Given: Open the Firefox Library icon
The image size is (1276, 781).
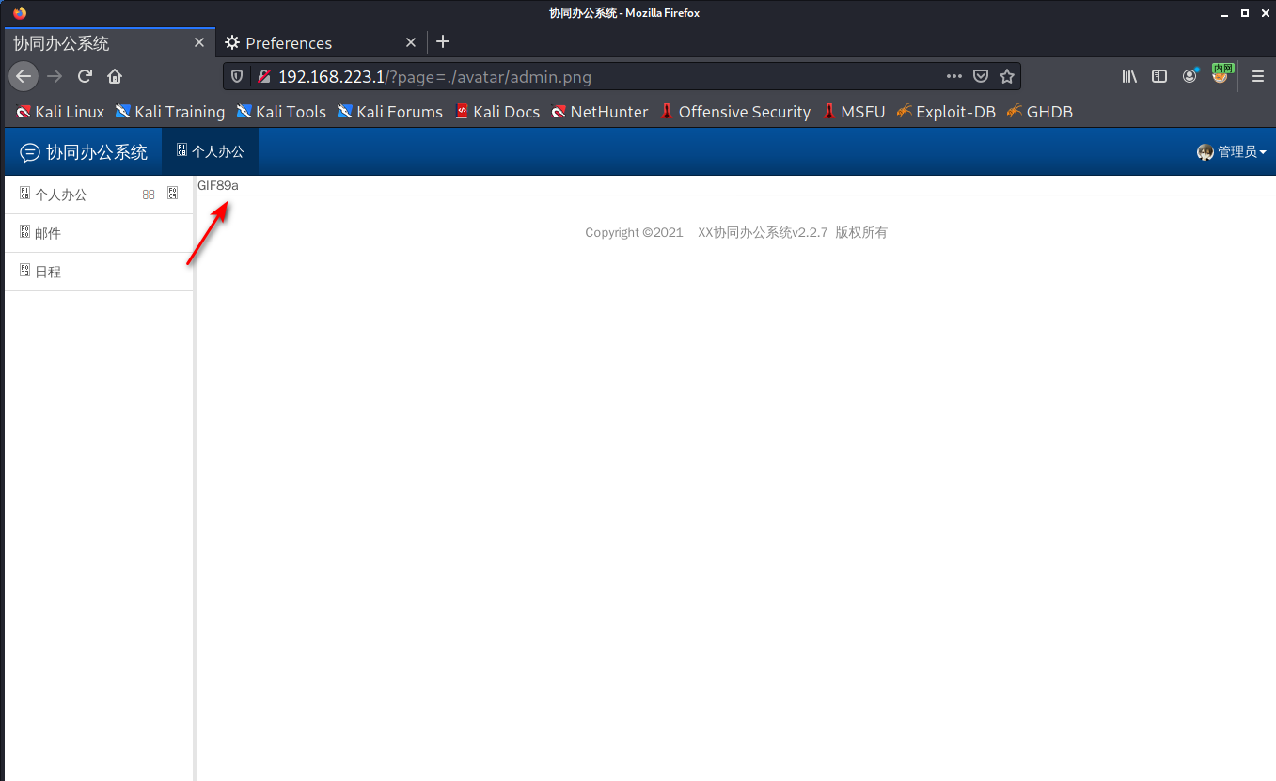Looking at the screenshot, I should 1129,76.
